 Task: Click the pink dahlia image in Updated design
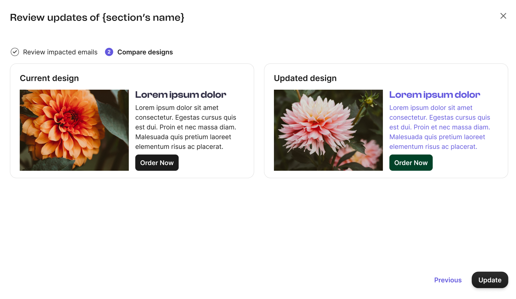tap(328, 130)
